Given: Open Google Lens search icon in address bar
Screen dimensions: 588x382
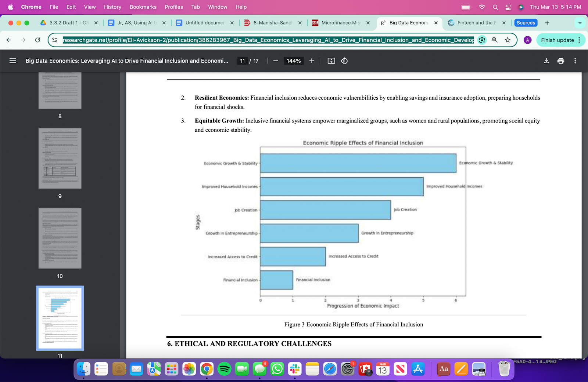Looking at the screenshot, I should coord(482,40).
